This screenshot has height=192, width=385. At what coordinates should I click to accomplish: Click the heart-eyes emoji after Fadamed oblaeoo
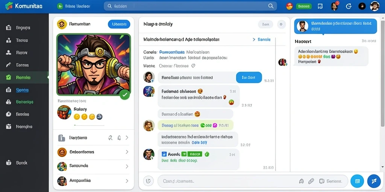200,91
